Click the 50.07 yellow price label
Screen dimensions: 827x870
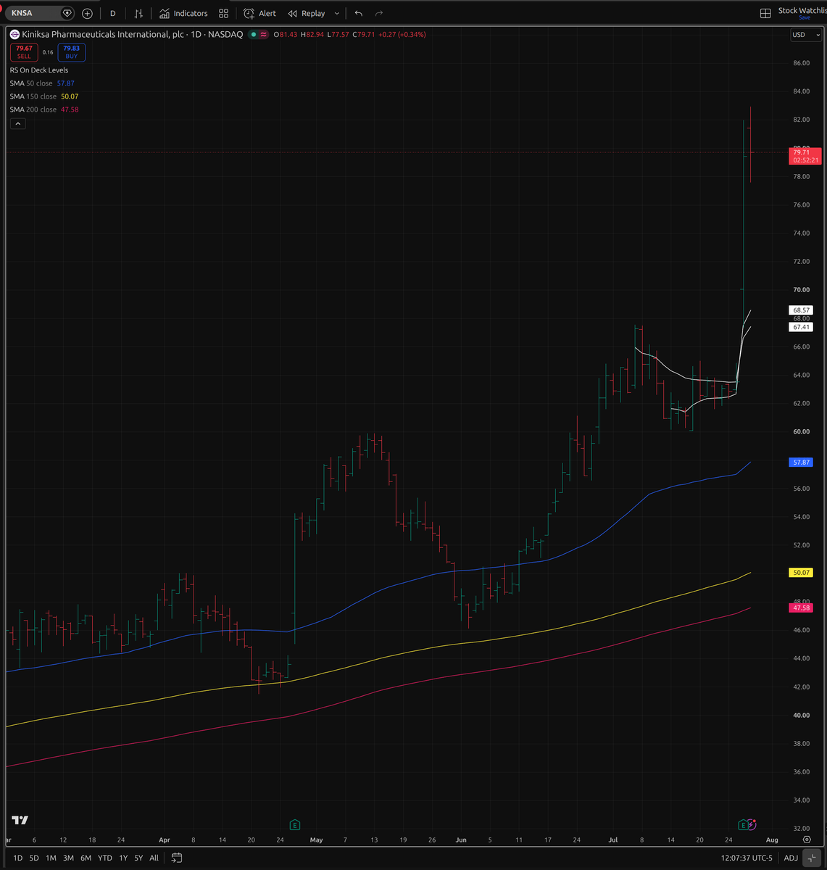802,572
